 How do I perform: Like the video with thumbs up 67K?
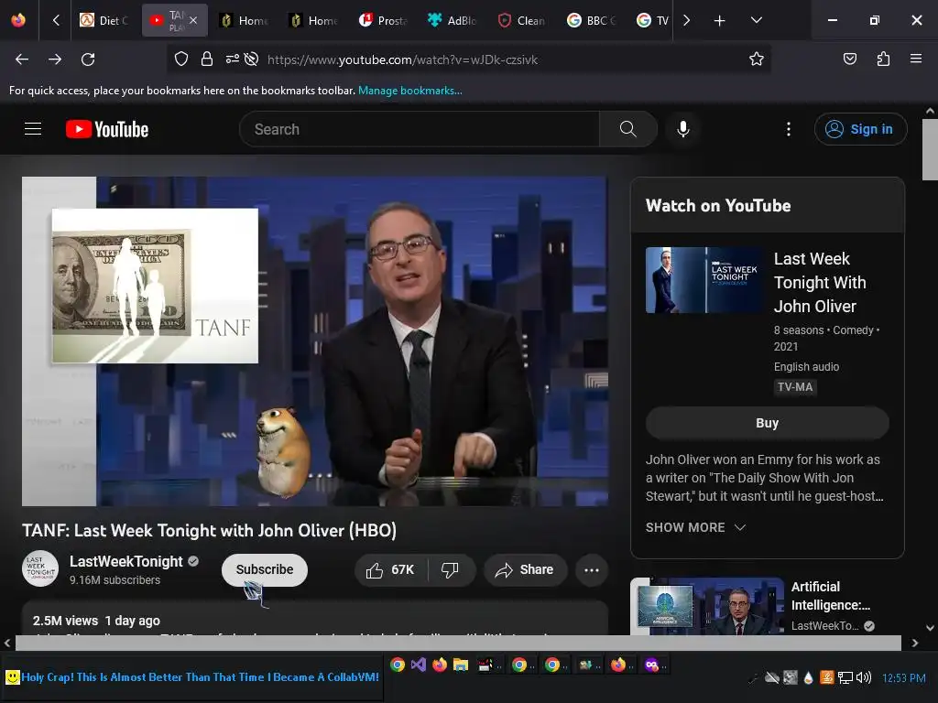pos(391,569)
